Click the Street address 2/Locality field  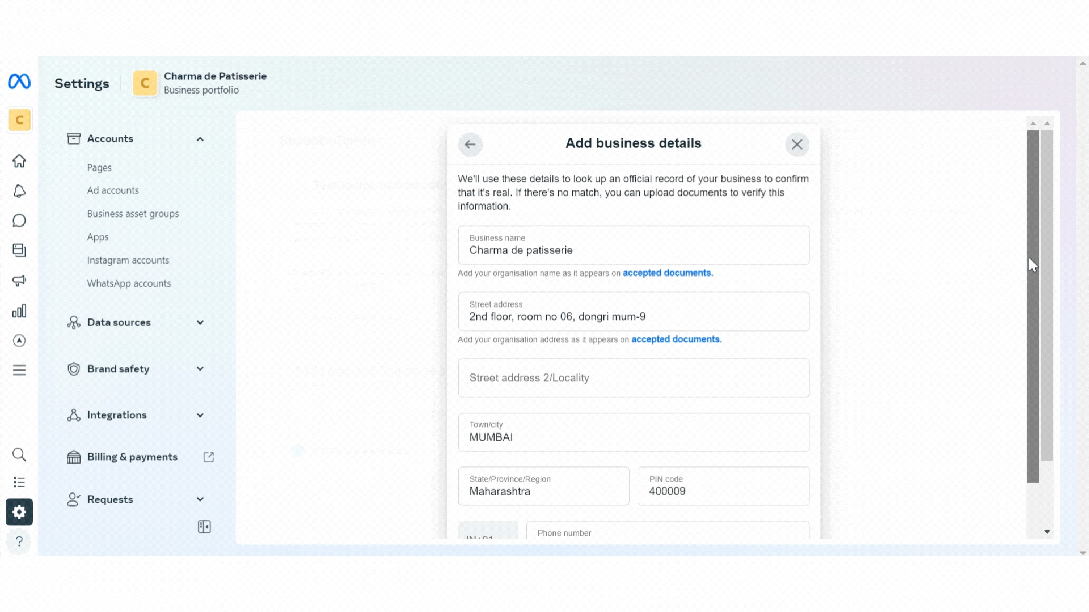(633, 378)
